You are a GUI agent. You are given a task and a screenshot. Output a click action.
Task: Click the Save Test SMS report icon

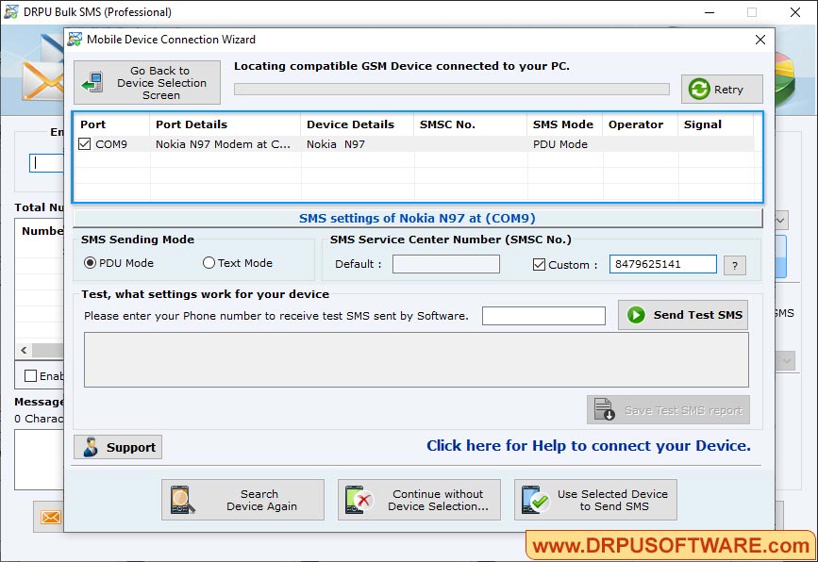tap(602, 410)
